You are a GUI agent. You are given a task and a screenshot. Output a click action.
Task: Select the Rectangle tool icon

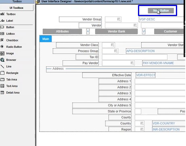[2, 73]
